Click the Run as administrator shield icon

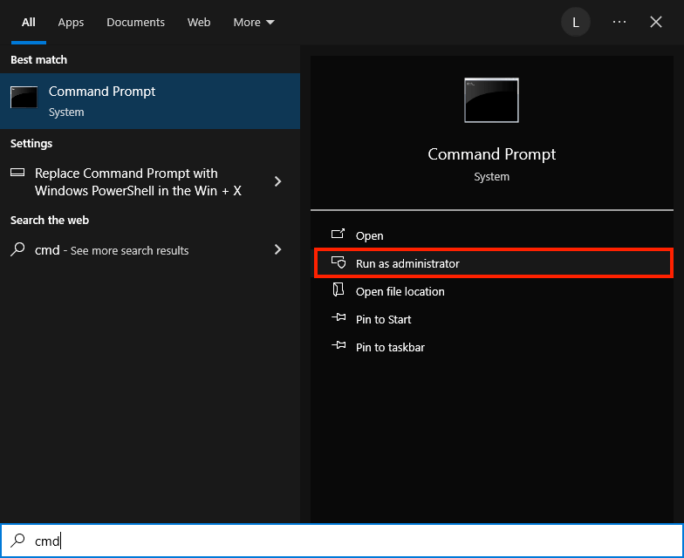click(x=339, y=263)
